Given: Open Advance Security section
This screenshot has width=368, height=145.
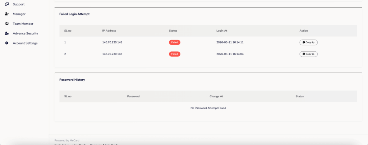Looking at the screenshot, I should (x=25, y=33).
